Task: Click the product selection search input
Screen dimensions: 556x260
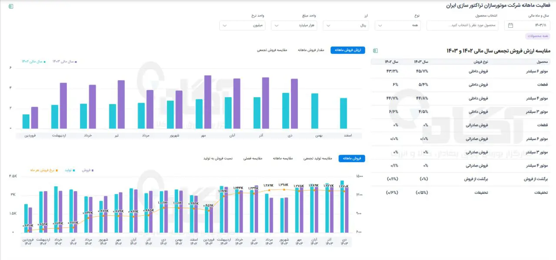Action: [x=462, y=25]
